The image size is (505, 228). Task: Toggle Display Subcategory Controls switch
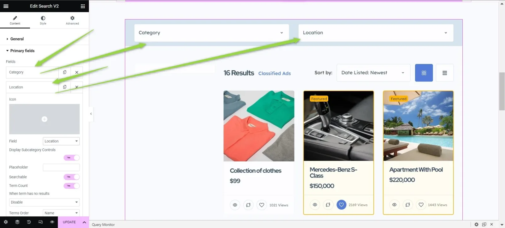(72, 158)
